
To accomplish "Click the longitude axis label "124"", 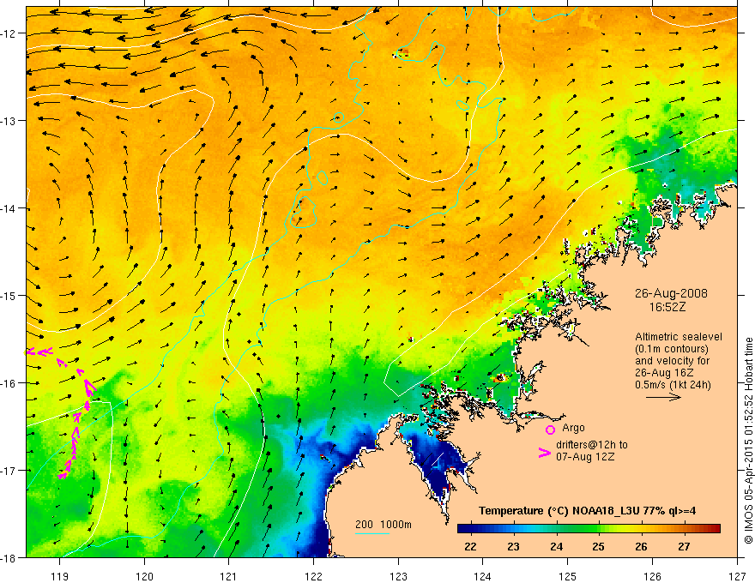I will tap(482, 576).
